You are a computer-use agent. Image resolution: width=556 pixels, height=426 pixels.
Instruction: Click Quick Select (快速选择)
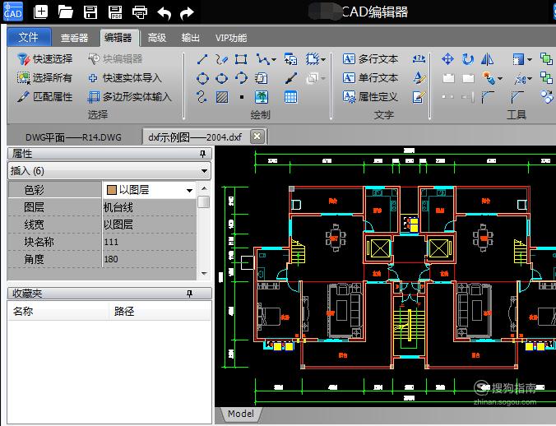44,59
